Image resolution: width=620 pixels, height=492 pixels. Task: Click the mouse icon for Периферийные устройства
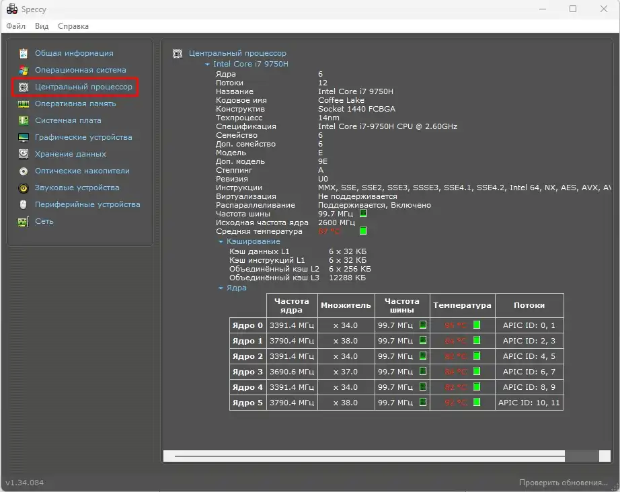24,205
